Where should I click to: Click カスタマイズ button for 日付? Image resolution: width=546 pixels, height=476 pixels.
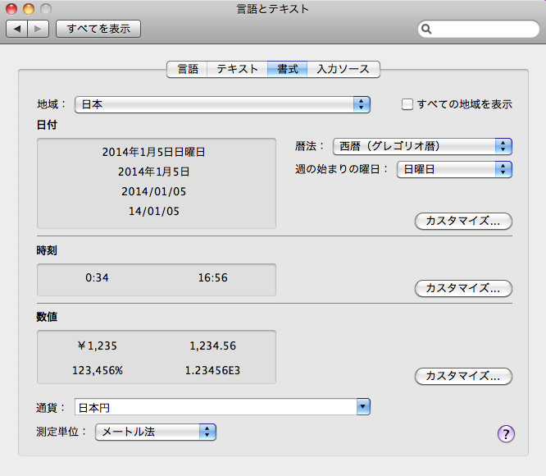coord(464,221)
